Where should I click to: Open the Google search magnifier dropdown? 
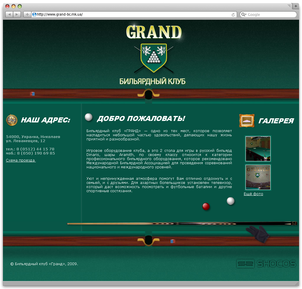point(243,14)
